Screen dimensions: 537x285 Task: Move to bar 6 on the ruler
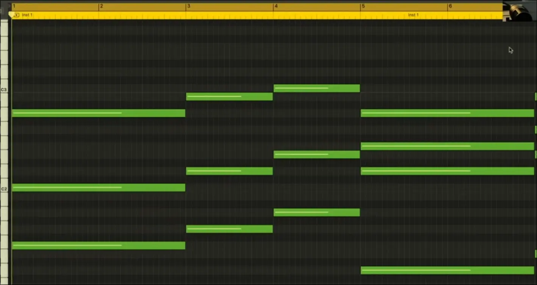[x=450, y=6]
